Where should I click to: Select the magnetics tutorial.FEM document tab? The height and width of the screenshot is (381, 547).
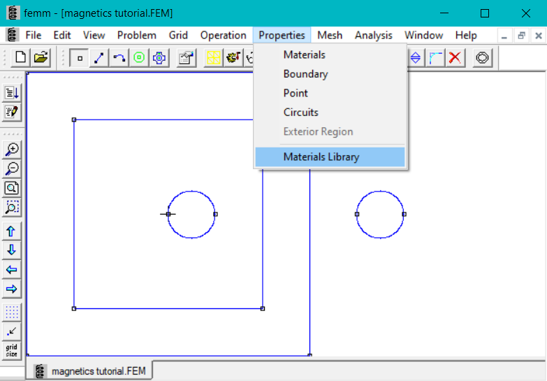(91, 371)
